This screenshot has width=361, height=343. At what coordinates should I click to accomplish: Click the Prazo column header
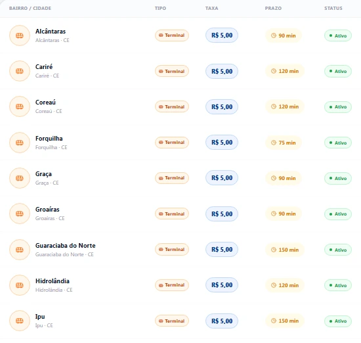coord(273,9)
